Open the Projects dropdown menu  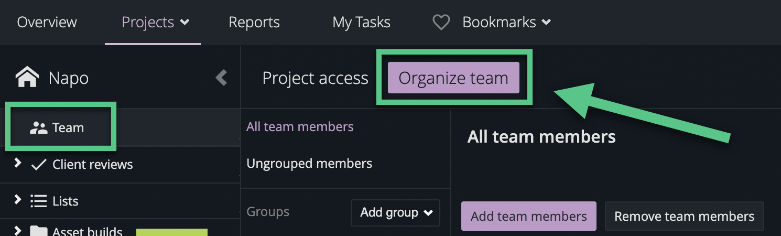tap(155, 23)
